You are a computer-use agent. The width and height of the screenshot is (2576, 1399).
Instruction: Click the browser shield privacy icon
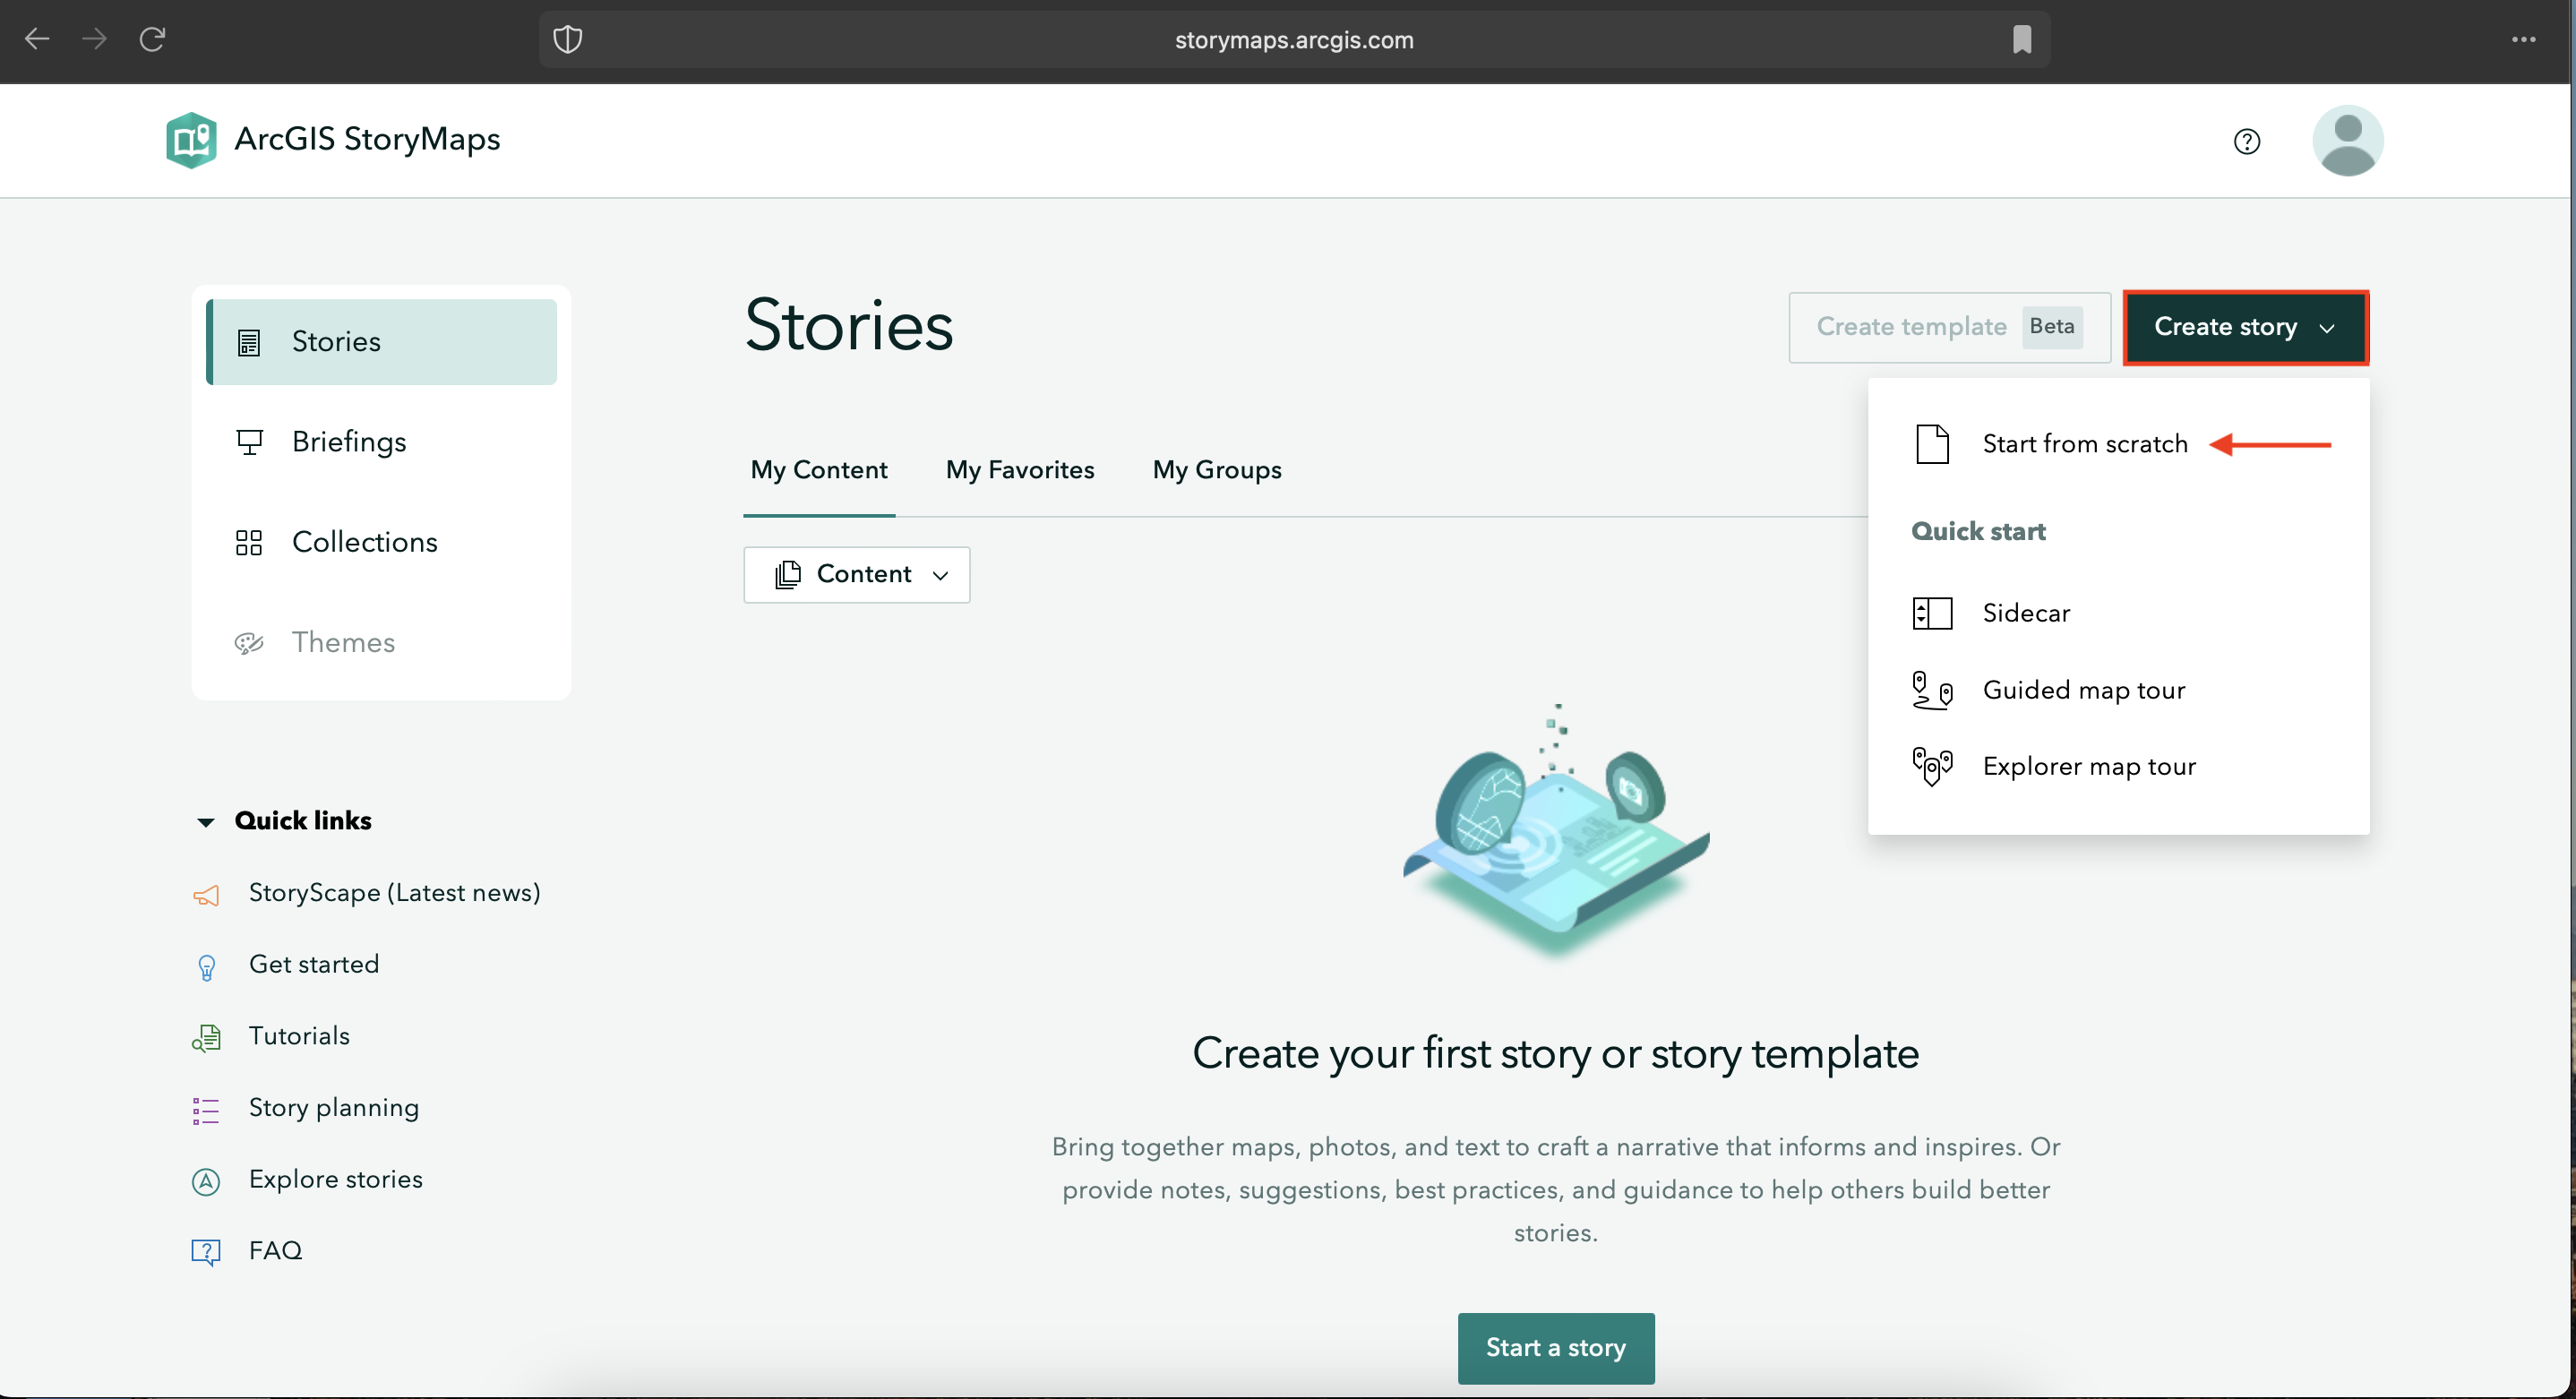coord(568,40)
